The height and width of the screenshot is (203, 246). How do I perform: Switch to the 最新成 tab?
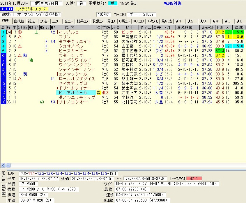[x=167, y=21]
